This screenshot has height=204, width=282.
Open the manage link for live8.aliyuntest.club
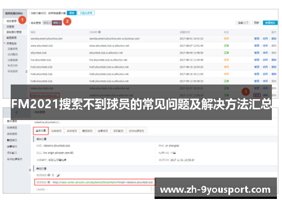pyautogui.click(x=257, y=81)
